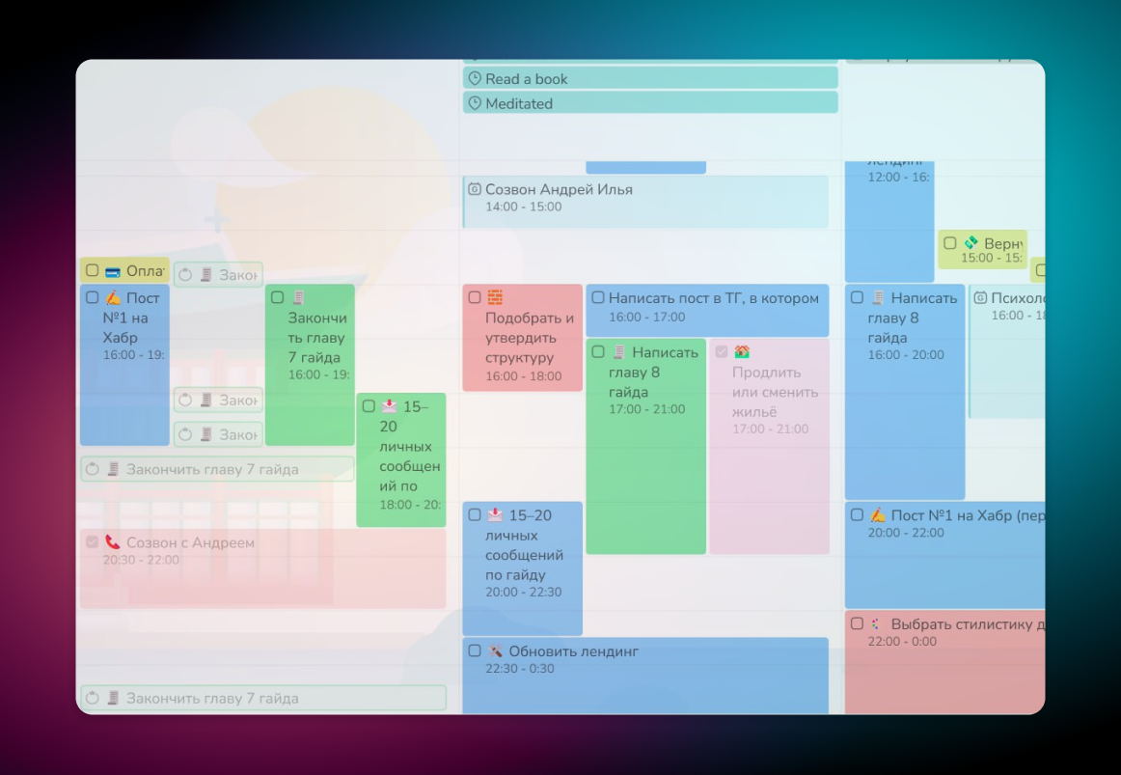Click the timer icon on bottom Закончить главу 7 гайда
1121x775 pixels.
tap(94, 697)
